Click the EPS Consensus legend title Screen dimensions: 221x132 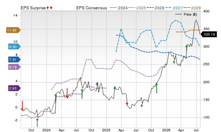click(92, 8)
